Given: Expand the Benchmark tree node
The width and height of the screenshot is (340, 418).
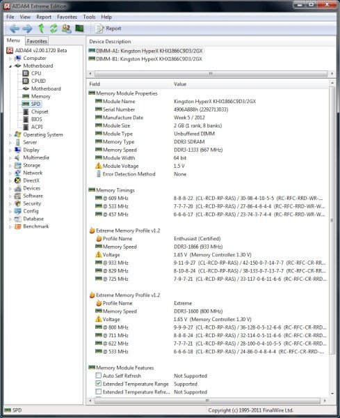Looking at the screenshot, I should pos(10,227).
